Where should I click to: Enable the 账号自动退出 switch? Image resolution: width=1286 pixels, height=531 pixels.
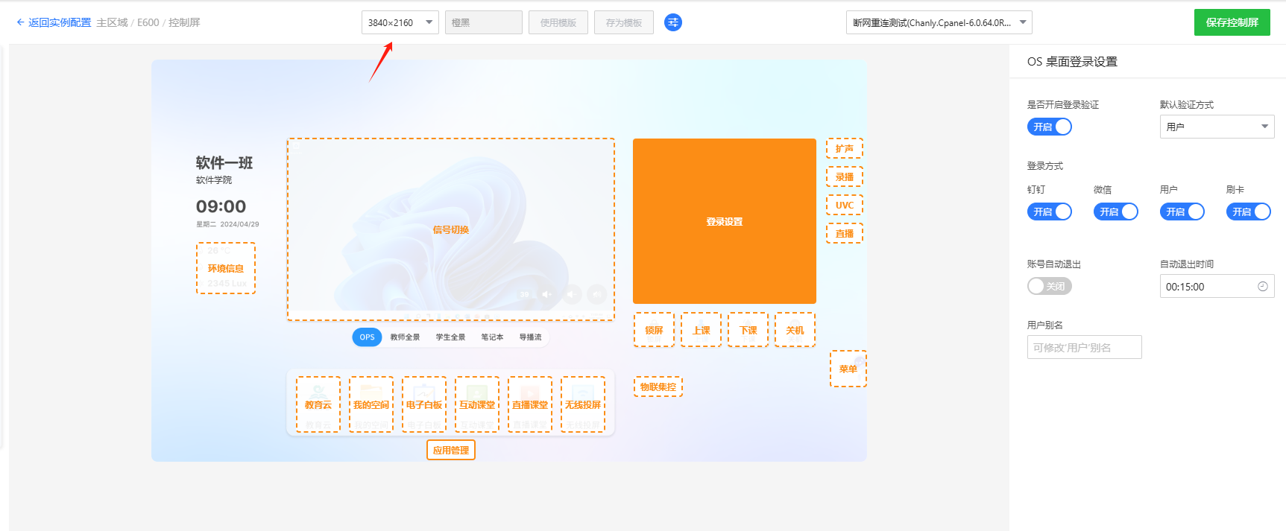[x=1049, y=286]
